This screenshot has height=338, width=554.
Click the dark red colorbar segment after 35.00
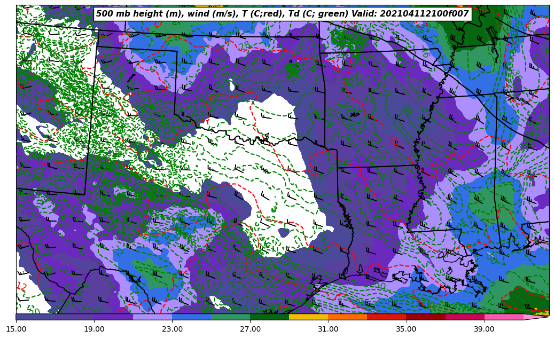pos(426,317)
